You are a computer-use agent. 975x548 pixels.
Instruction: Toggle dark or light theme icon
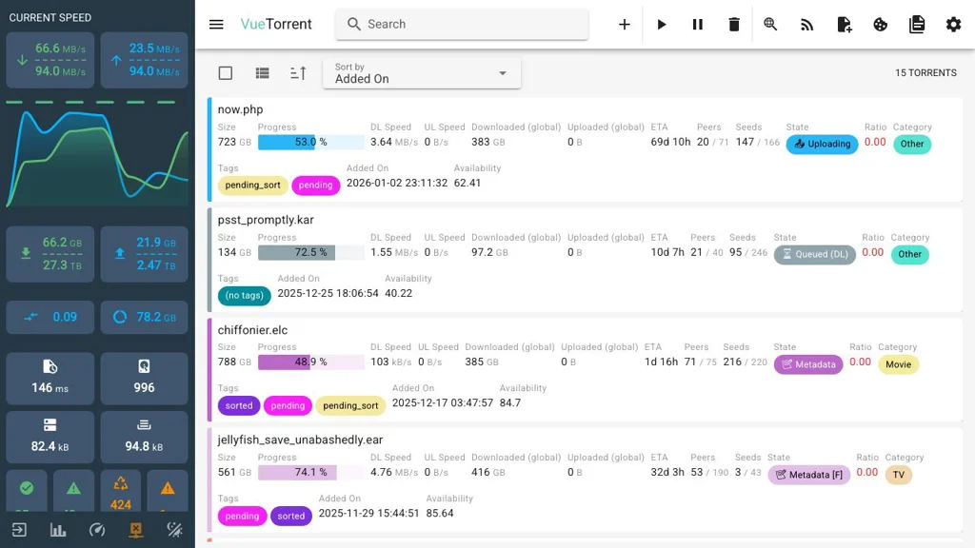175,530
